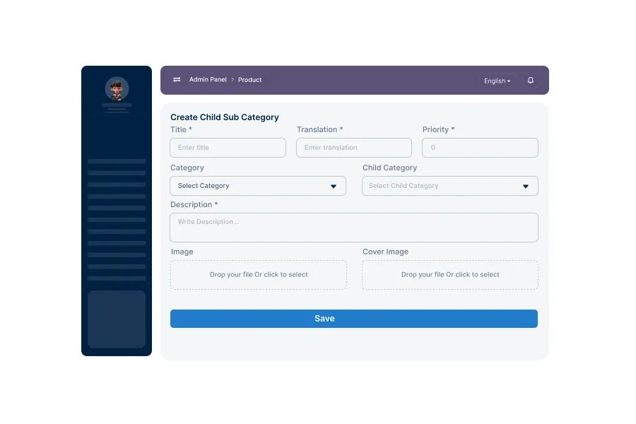
Task: Click the breadcrumb chevron separator
Action: pos(232,80)
